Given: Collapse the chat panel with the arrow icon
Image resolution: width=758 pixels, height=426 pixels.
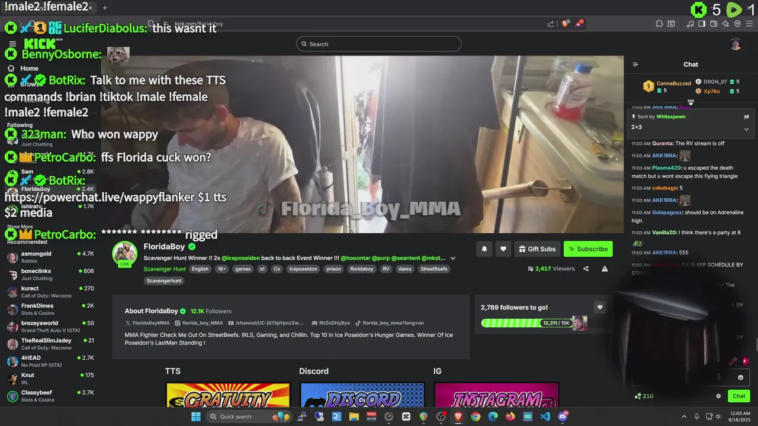Looking at the screenshot, I should point(635,64).
